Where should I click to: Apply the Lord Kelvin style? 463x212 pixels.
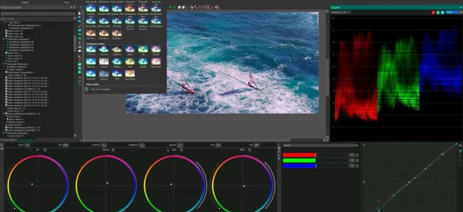(130, 75)
